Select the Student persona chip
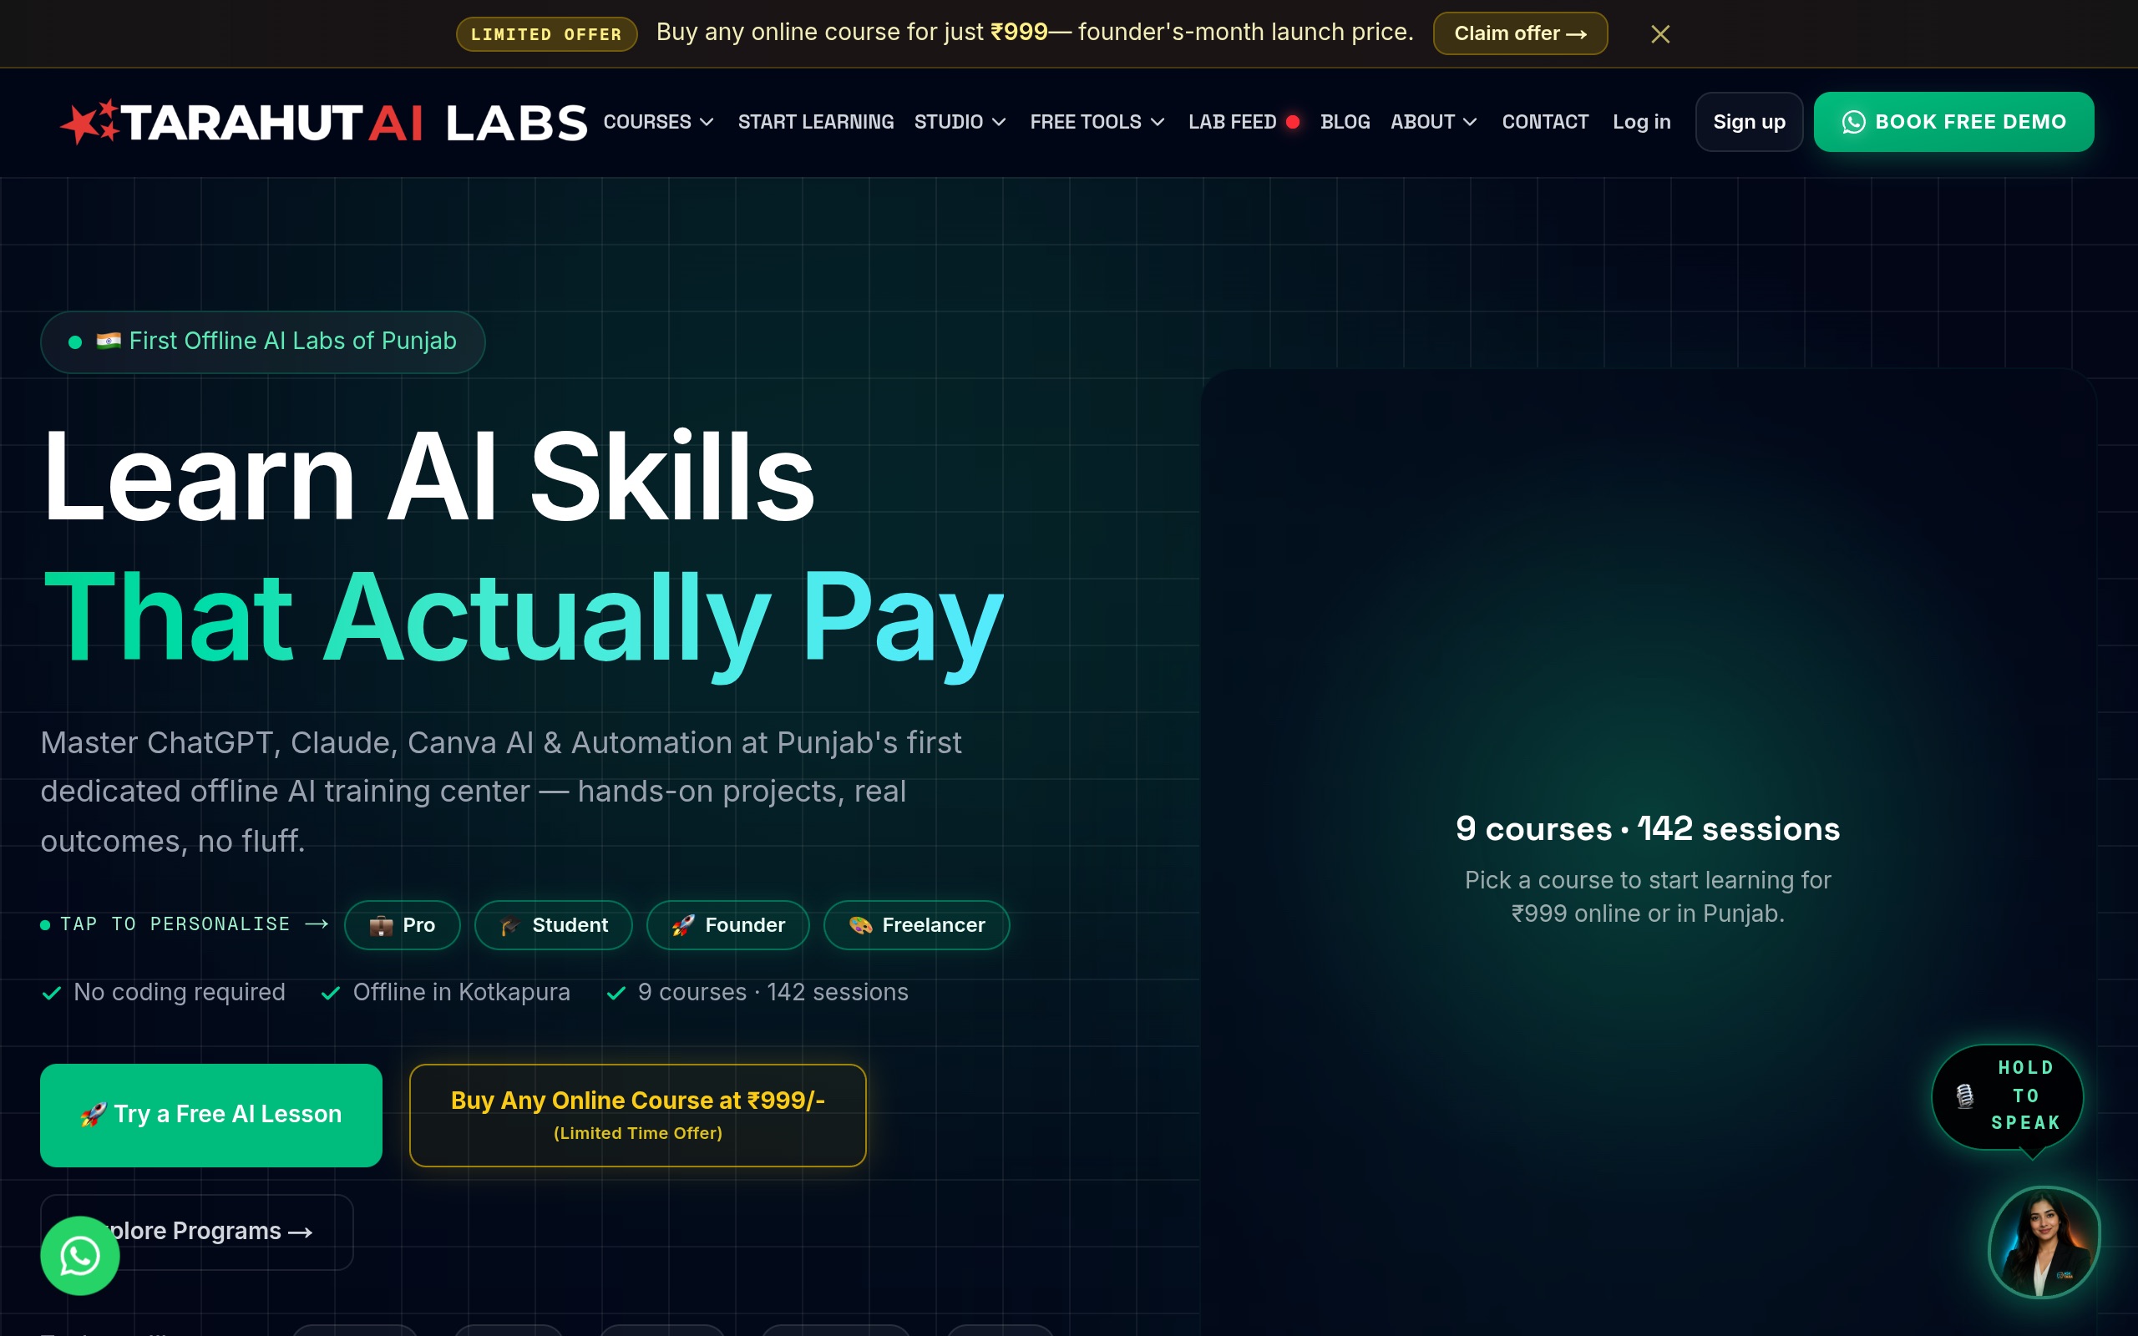 tap(553, 925)
